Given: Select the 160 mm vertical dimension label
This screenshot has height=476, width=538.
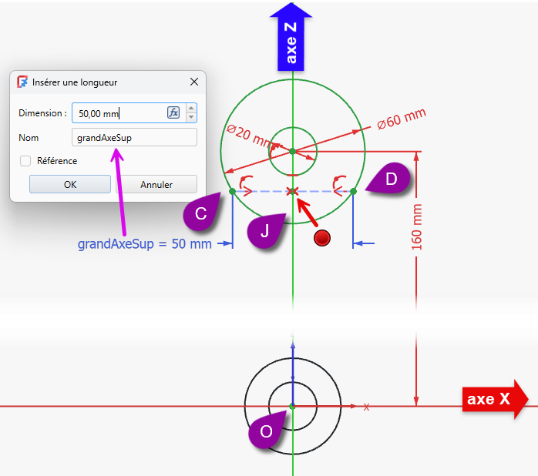Looking at the screenshot, I should point(419,227).
